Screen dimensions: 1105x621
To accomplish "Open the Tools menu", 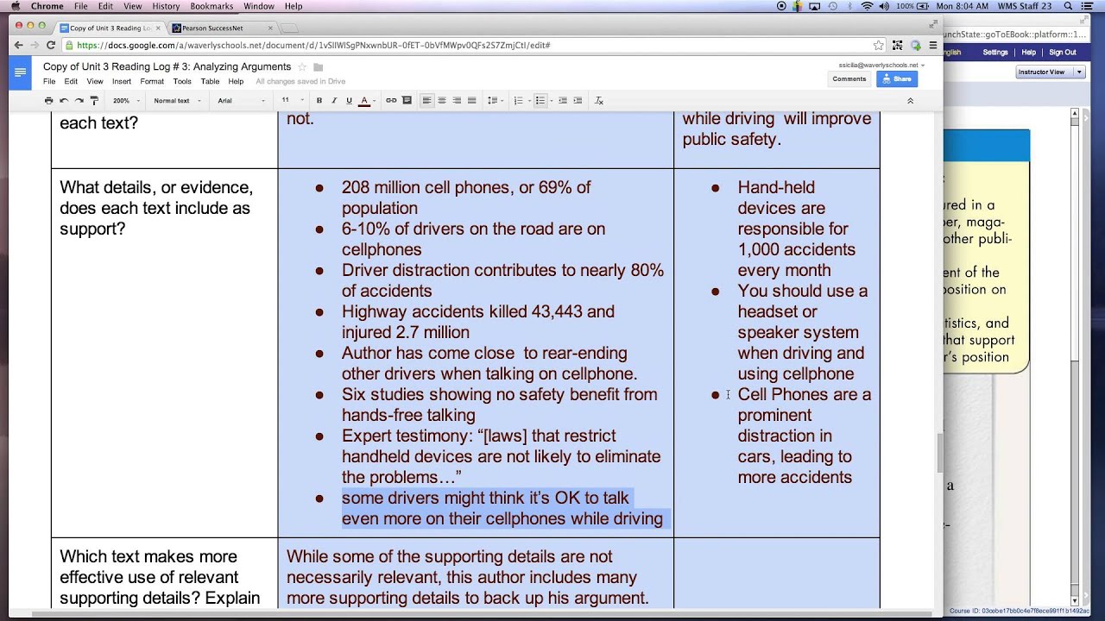I will (x=182, y=81).
